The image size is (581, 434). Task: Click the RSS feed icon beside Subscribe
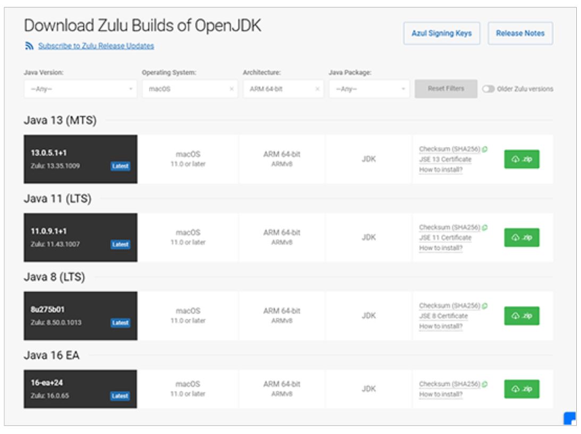pyautogui.click(x=29, y=46)
